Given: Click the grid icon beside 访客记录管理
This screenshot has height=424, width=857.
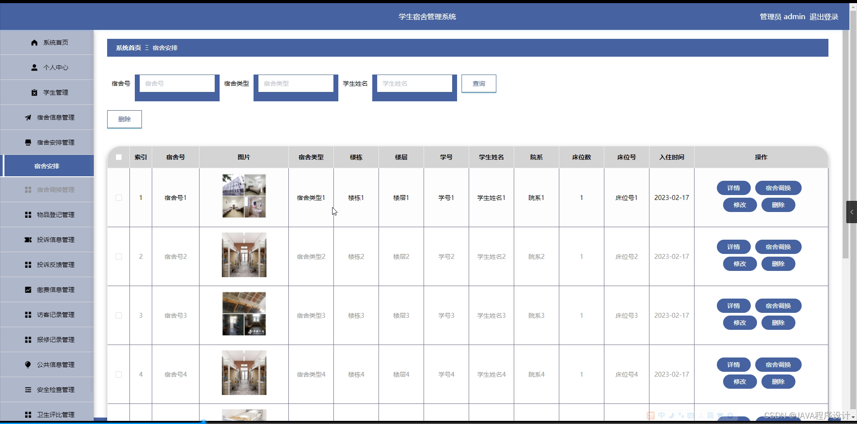Looking at the screenshot, I should [28, 315].
